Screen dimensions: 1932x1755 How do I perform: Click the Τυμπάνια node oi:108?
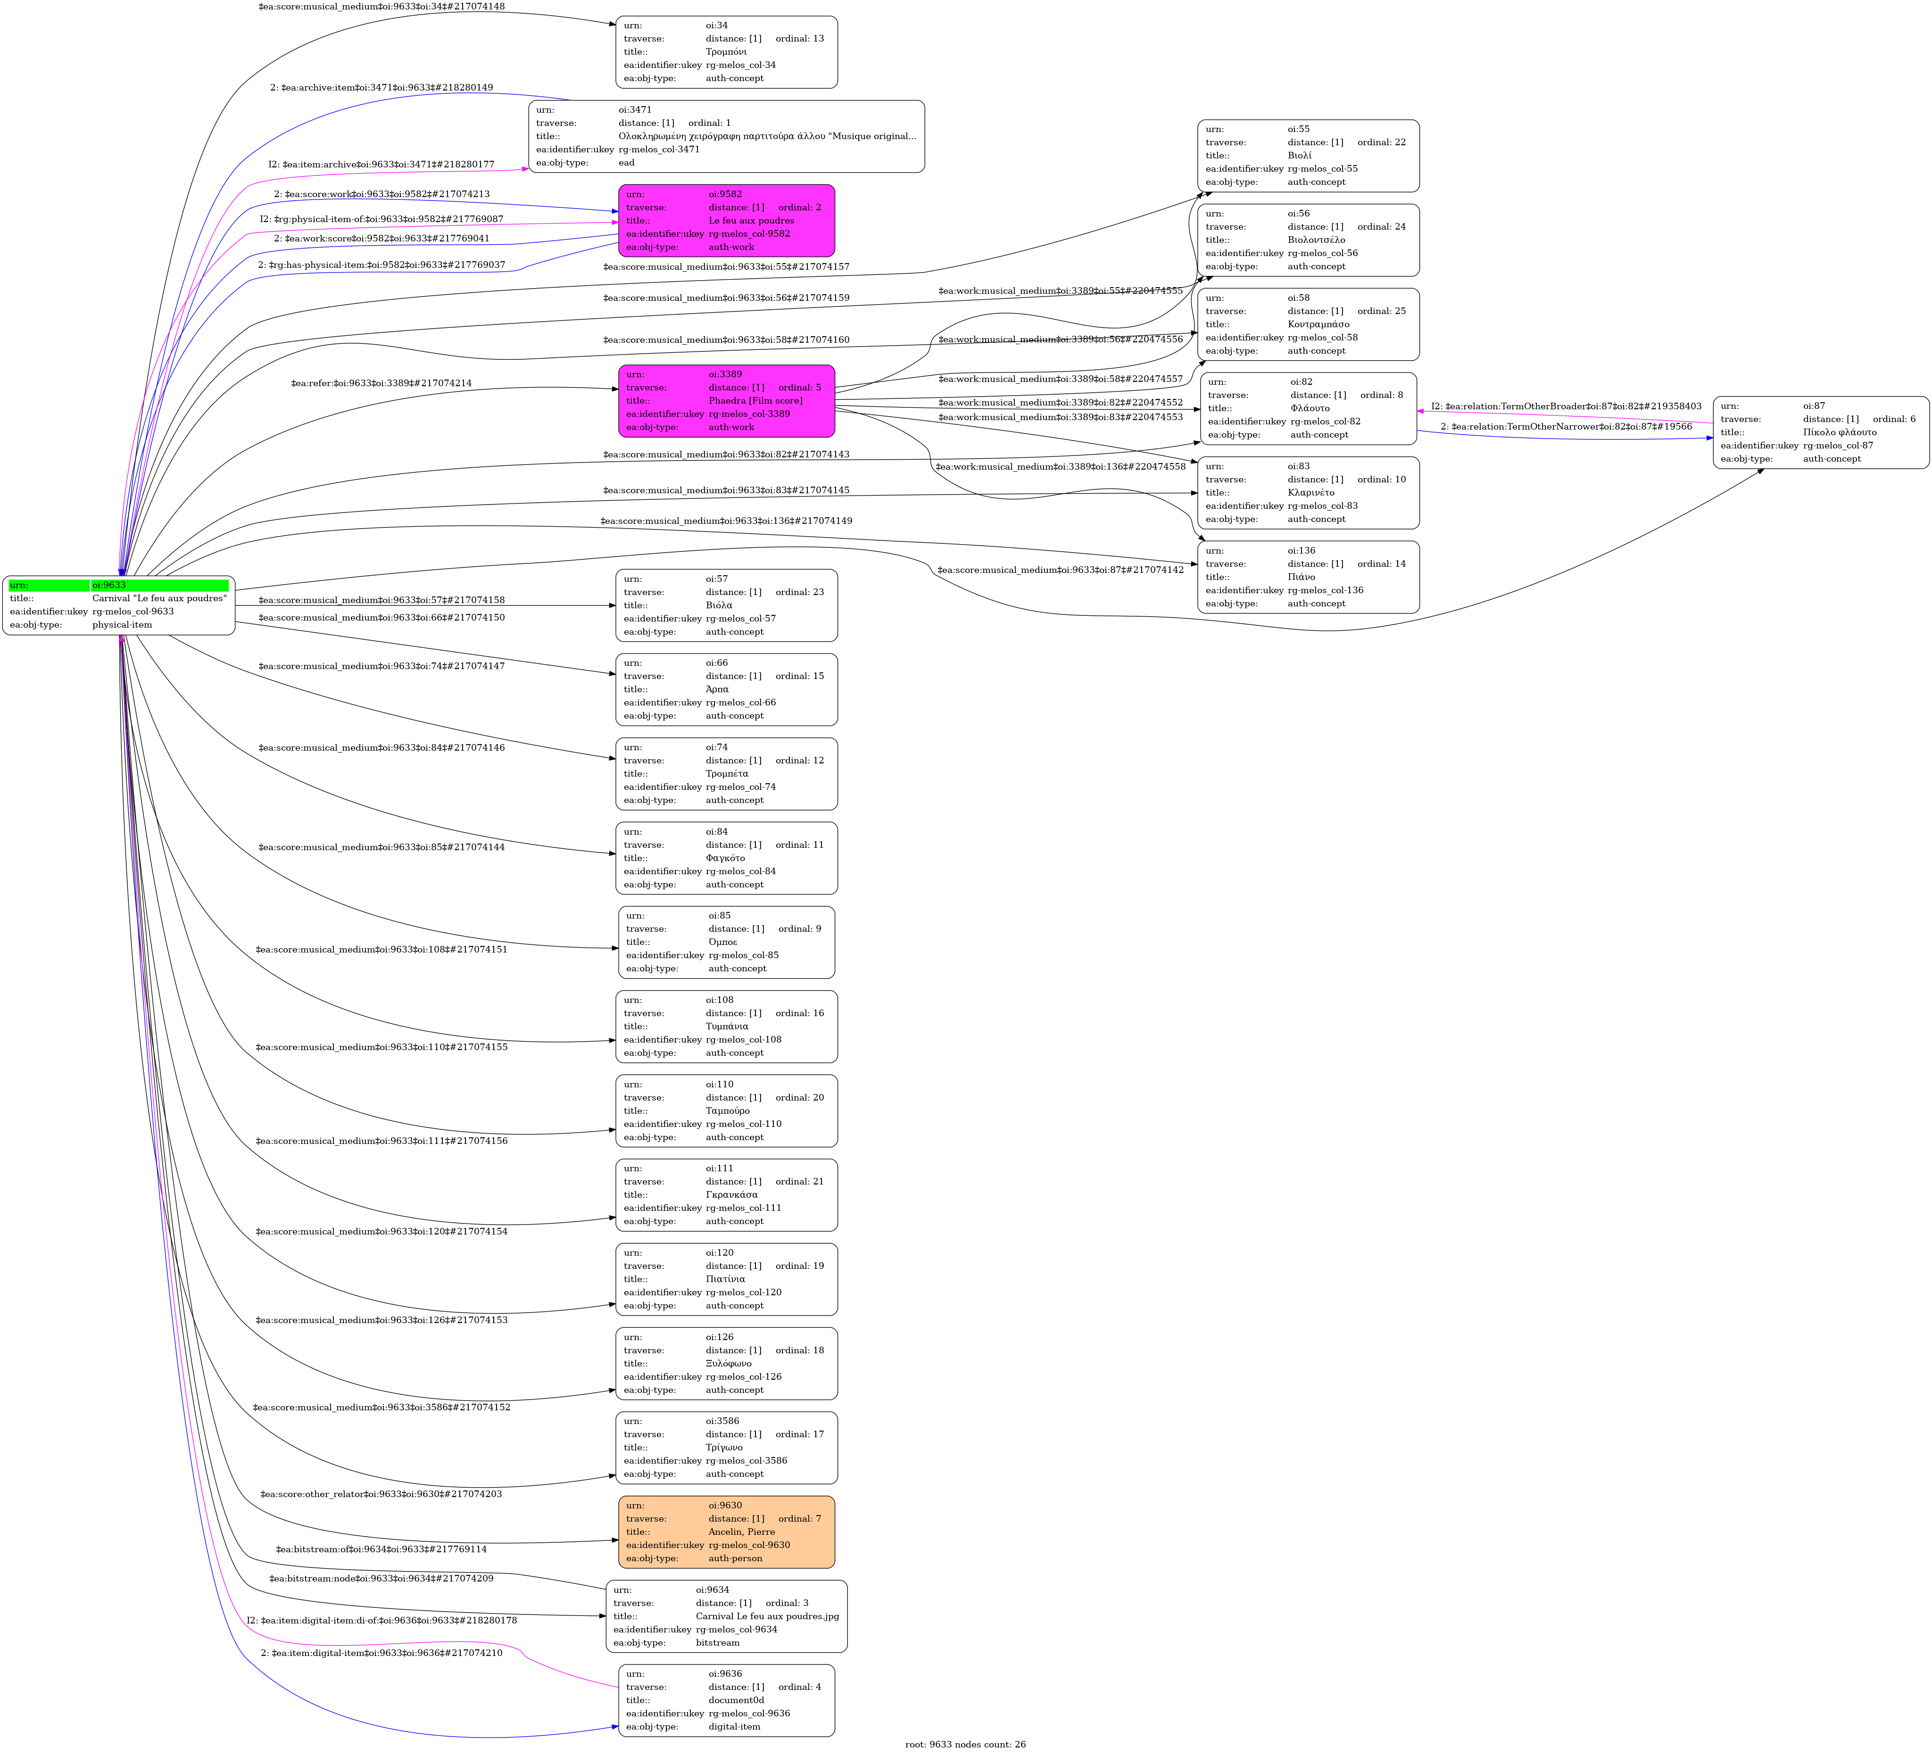point(726,1027)
